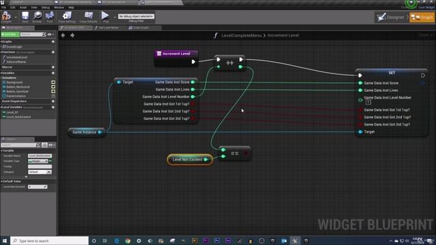This screenshot has height=245, width=436.
Task: Click the Play toolbar icon
Action: coord(105,16)
